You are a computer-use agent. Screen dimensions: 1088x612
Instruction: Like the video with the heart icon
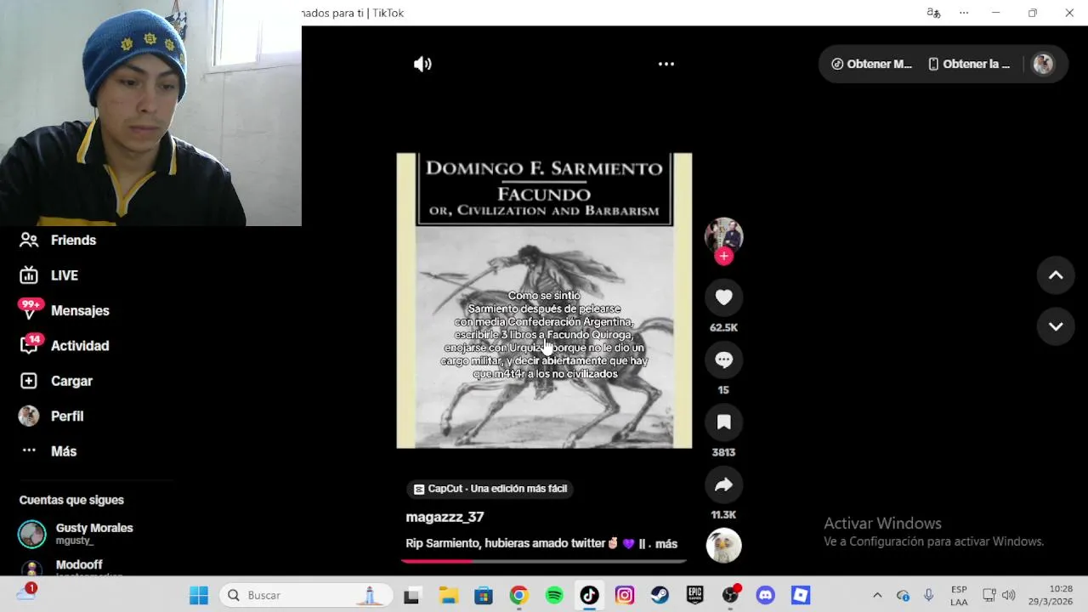[723, 297]
